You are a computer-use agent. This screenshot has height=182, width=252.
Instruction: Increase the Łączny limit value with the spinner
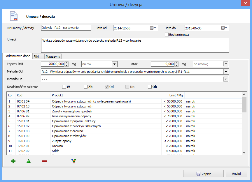(x=66, y=63)
